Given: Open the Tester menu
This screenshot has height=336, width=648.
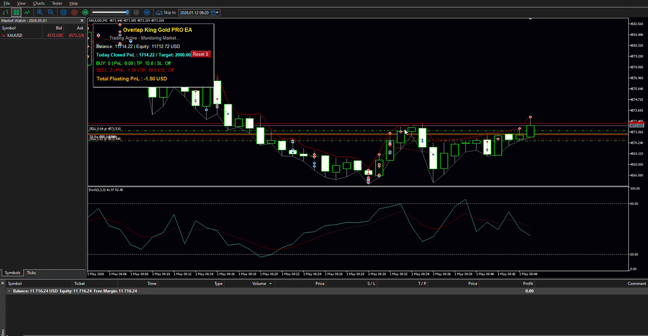Looking at the screenshot, I should point(57,3).
